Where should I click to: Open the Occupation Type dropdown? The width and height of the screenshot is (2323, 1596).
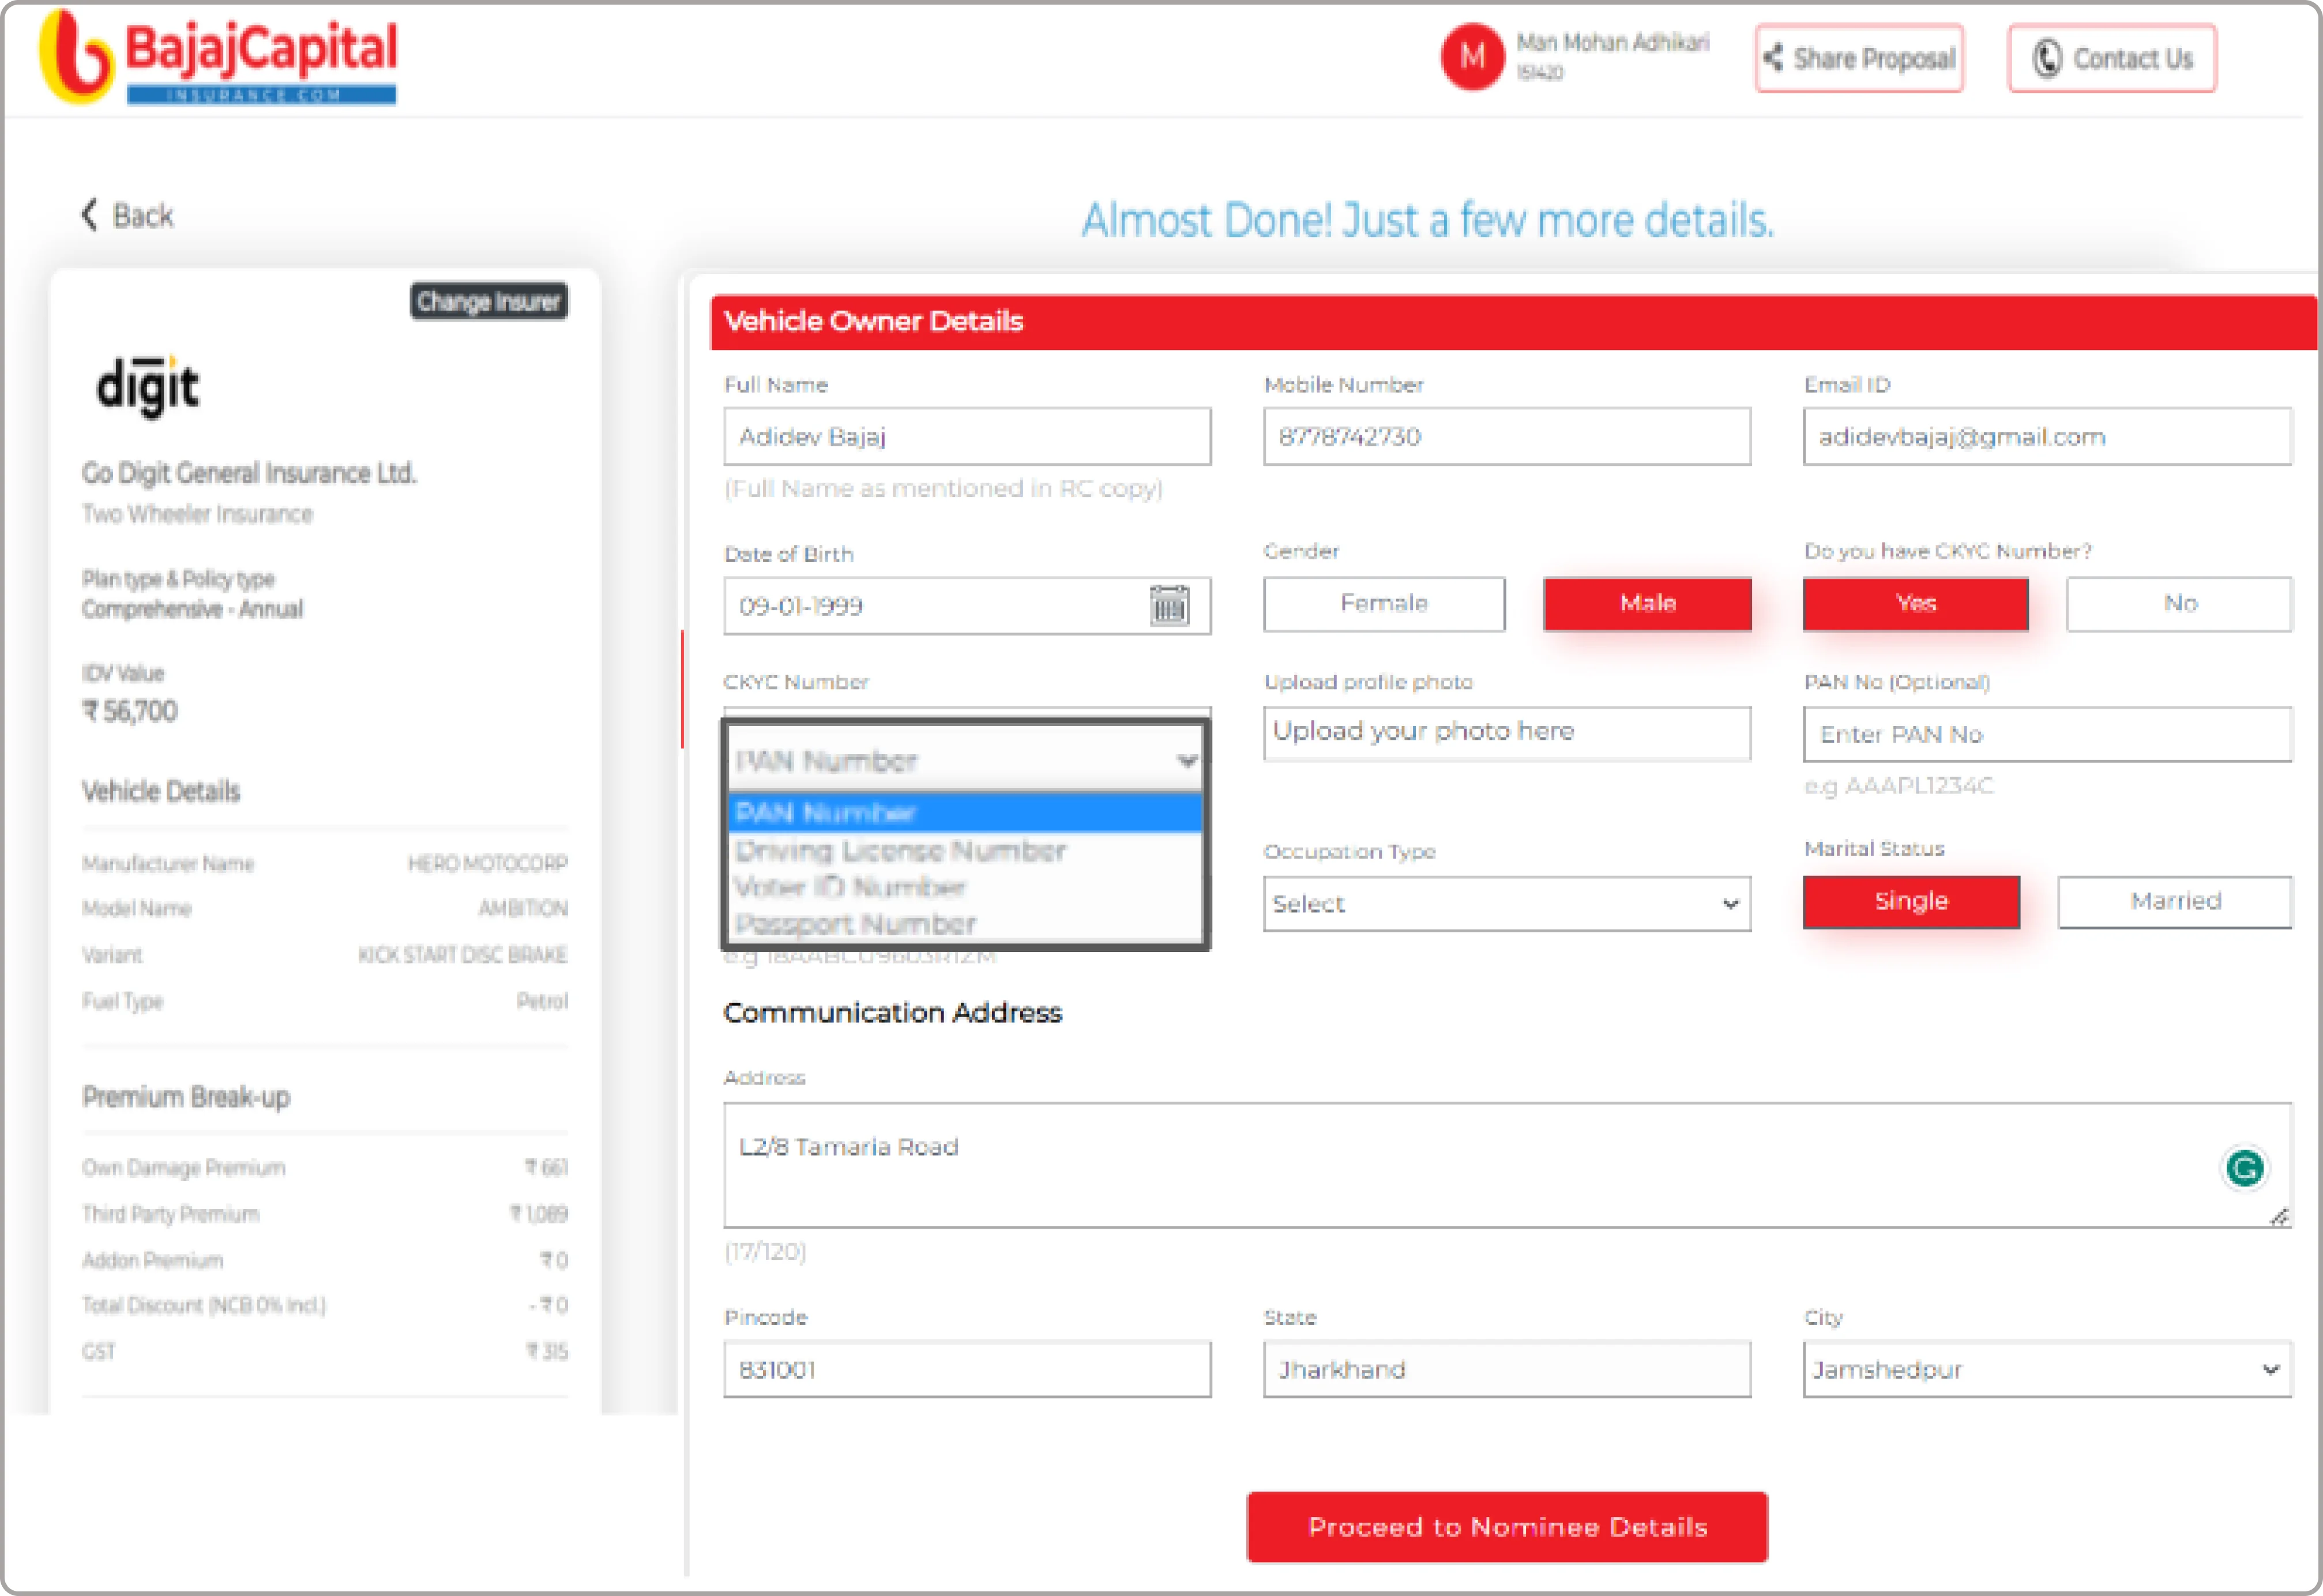[1507, 903]
